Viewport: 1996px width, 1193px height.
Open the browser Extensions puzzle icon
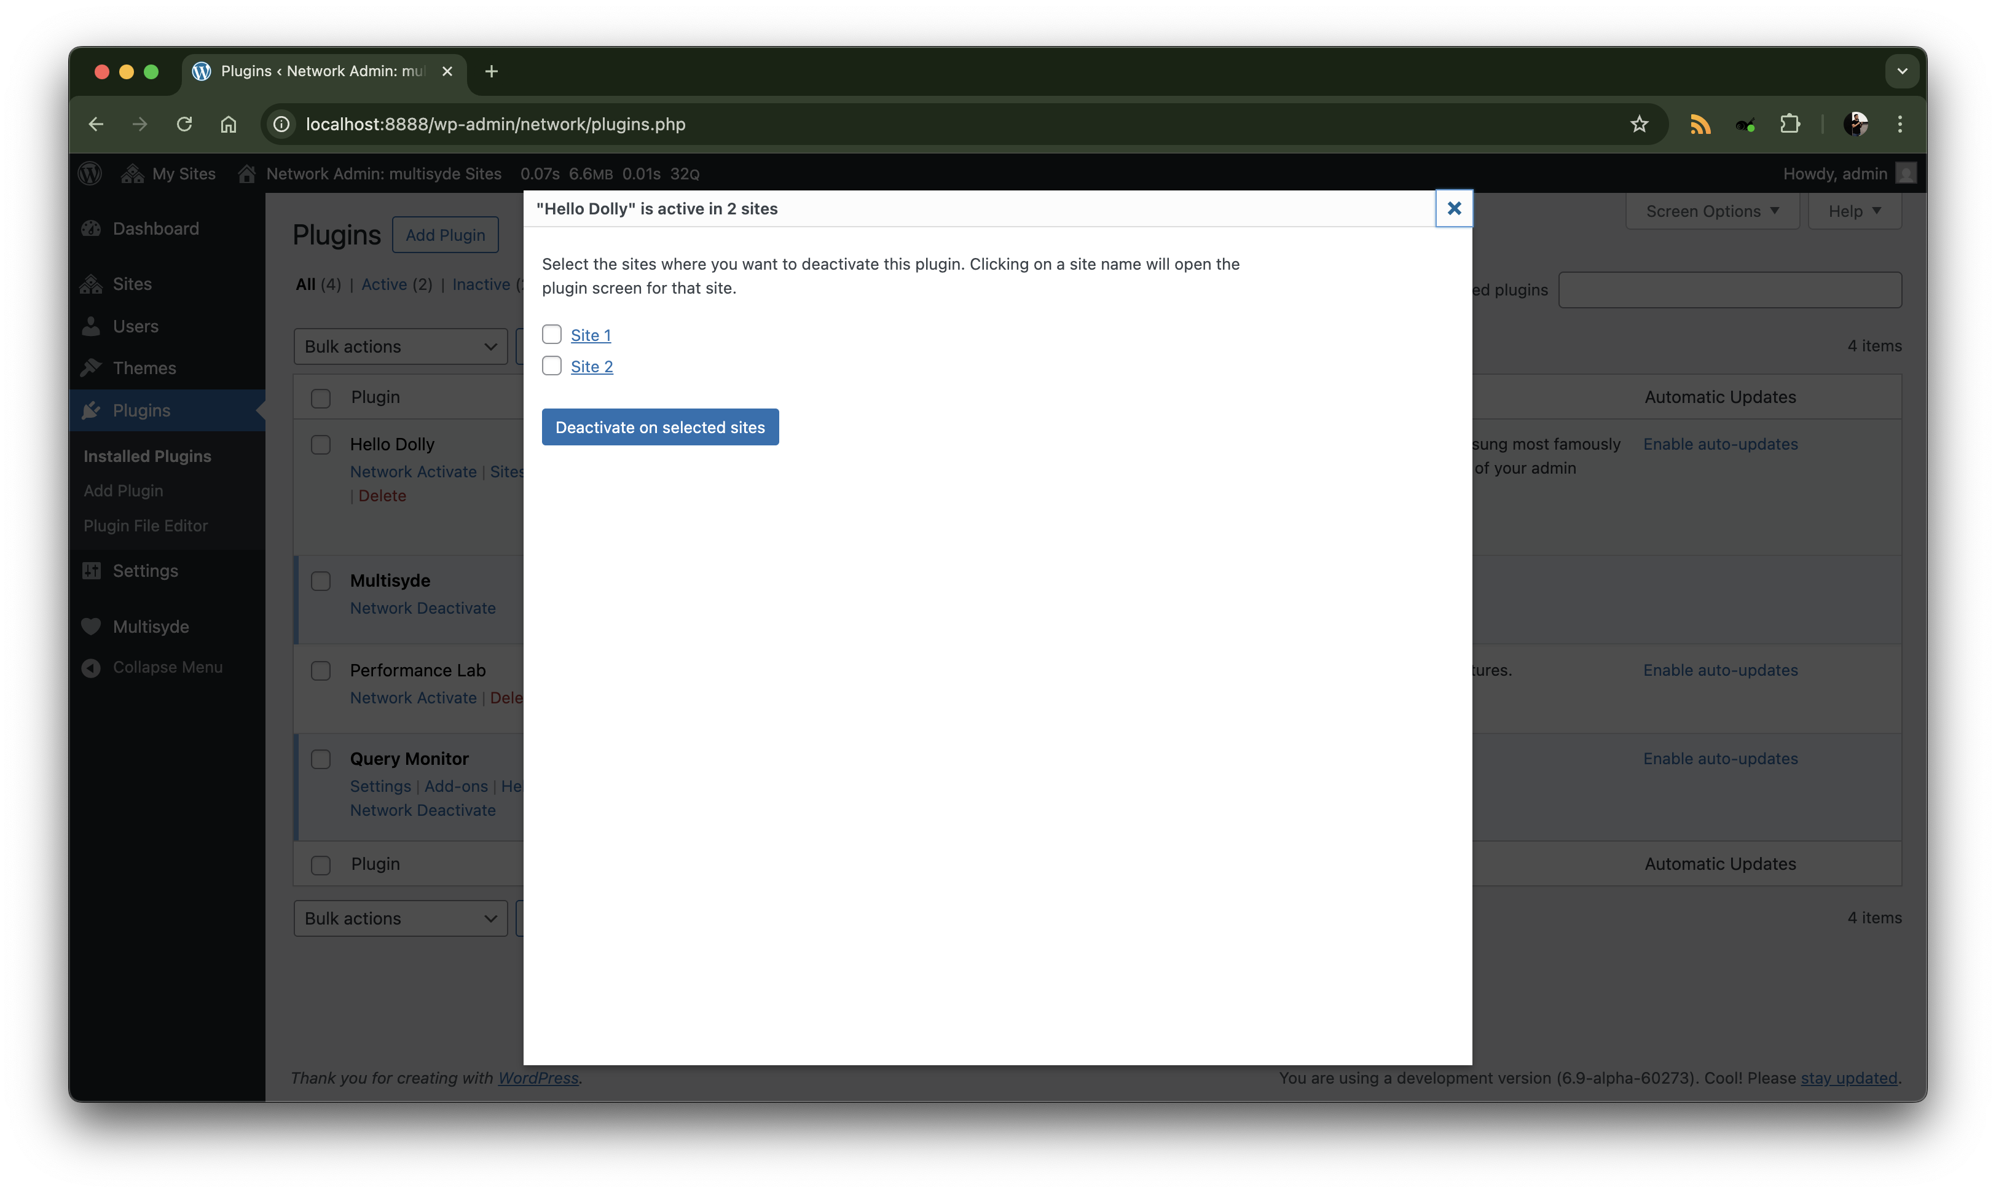click(x=1790, y=124)
